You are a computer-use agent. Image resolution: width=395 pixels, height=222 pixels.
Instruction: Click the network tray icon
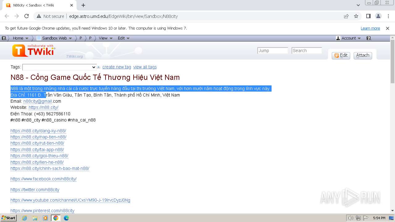tap(358, 218)
